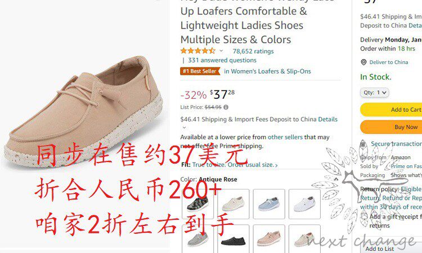This screenshot has width=422, height=253.
Task: Click the list price info icon
Action: (x=226, y=107)
